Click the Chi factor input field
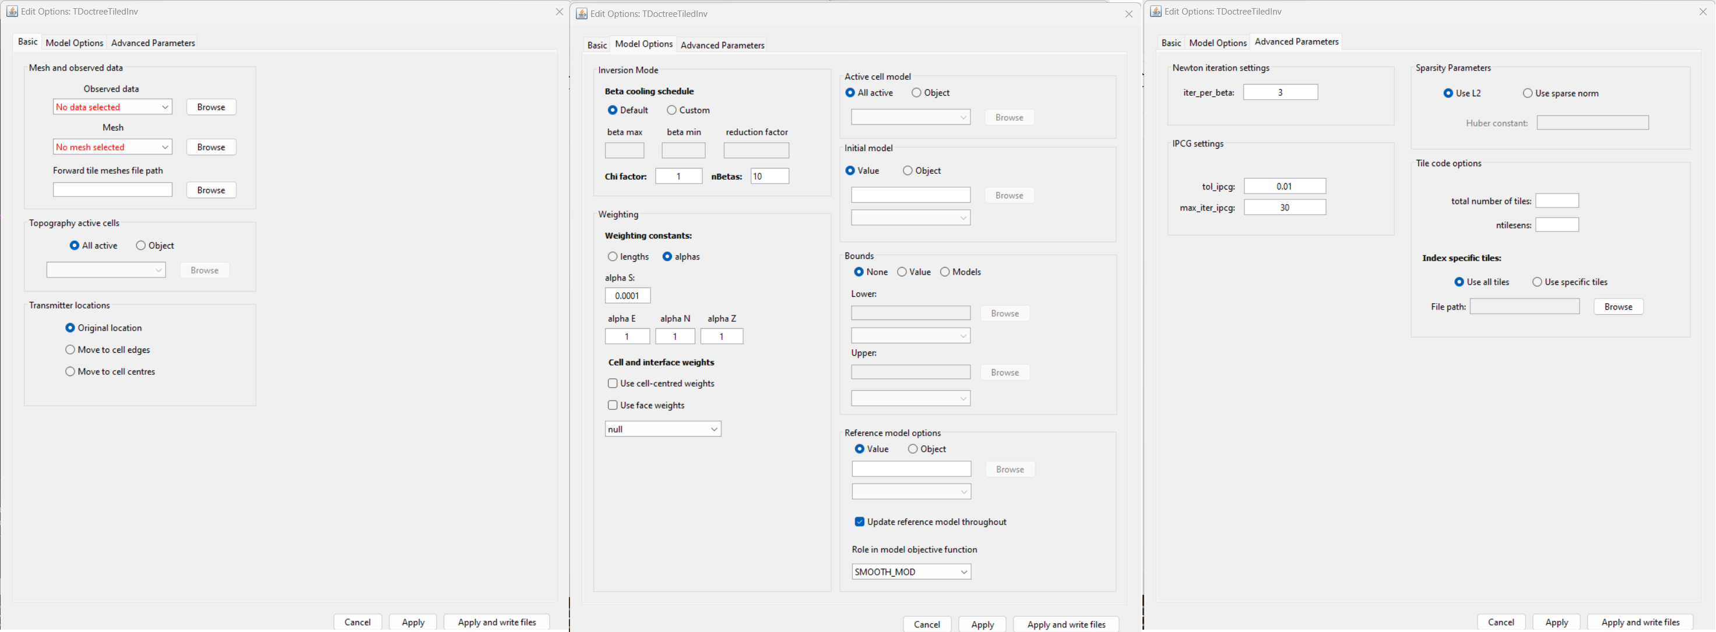 (679, 176)
